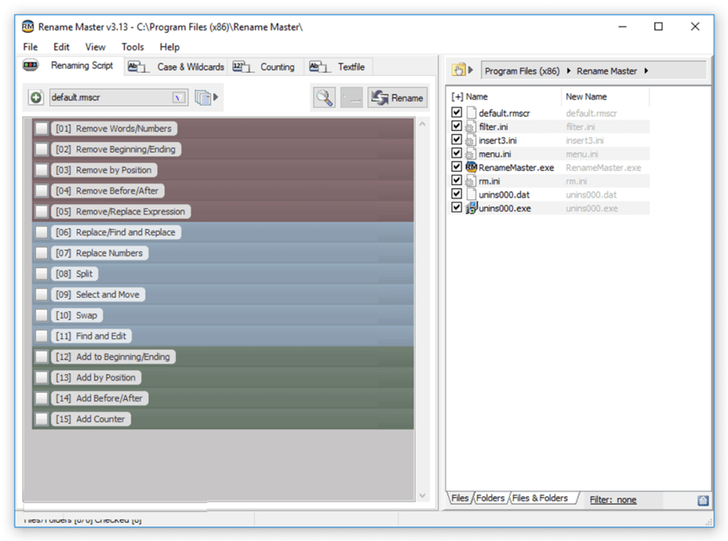The image size is (728, 541).
Task: Expand the arrow after Program Files (x86)
Action: tap(568, 71)
